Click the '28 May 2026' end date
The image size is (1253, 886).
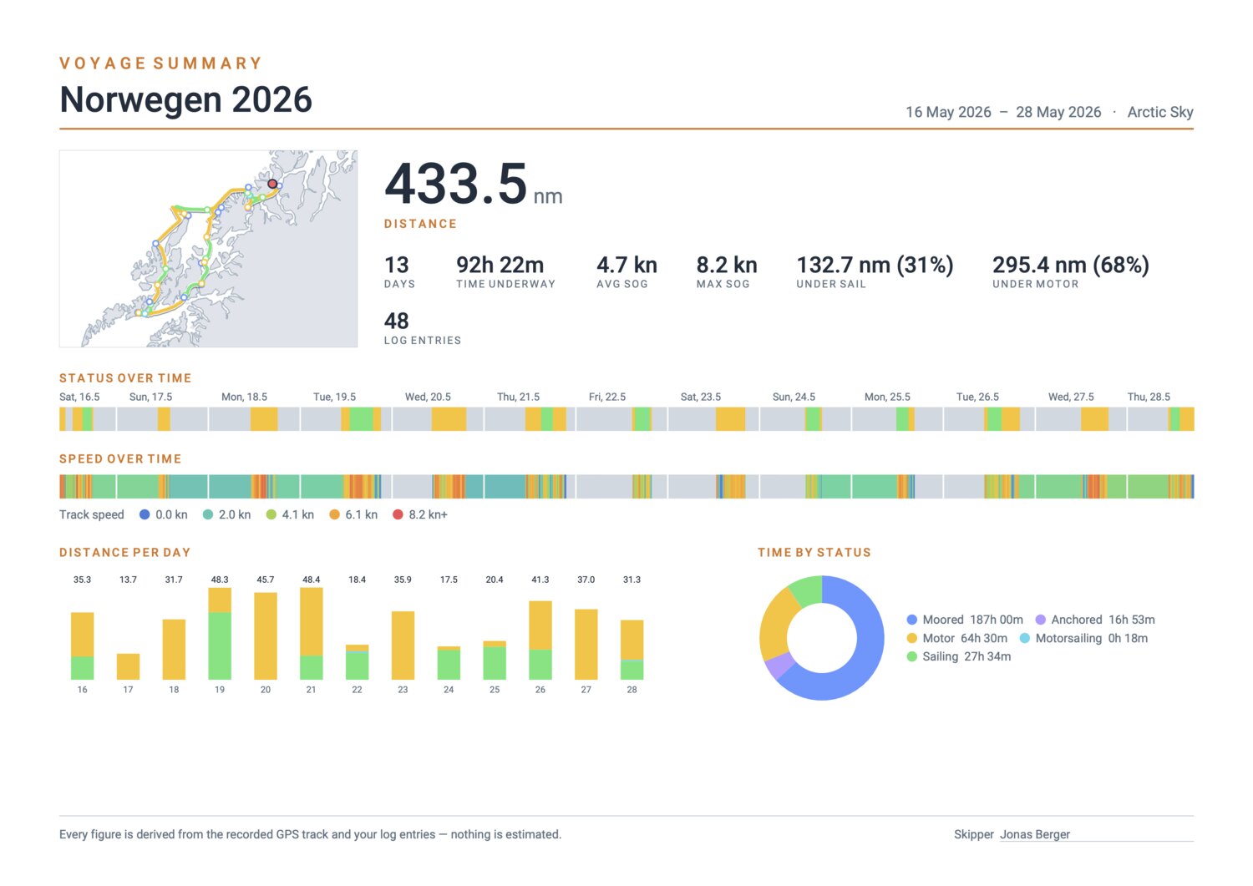pyautogui.click(x=1058, y=112)
